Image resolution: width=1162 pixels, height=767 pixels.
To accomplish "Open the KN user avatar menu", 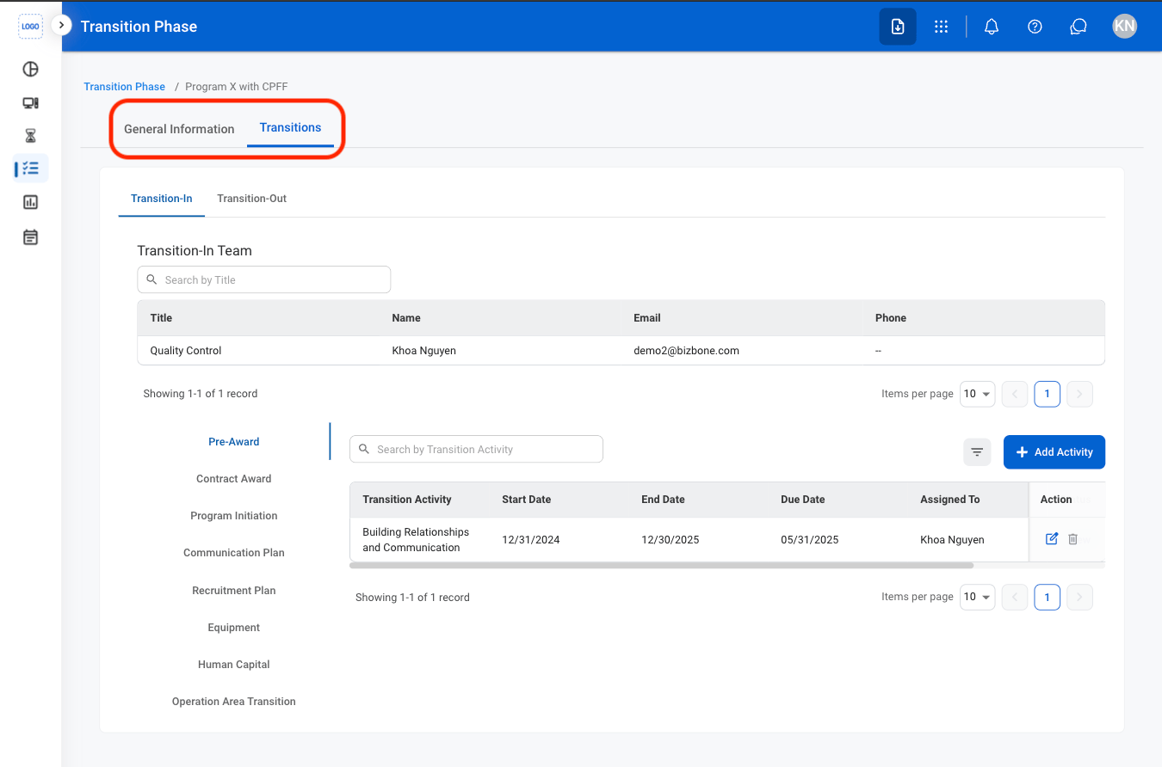I will coord(1124,26).
